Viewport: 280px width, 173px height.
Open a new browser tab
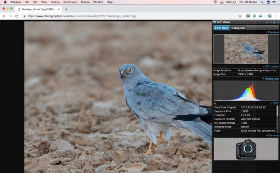66,9
